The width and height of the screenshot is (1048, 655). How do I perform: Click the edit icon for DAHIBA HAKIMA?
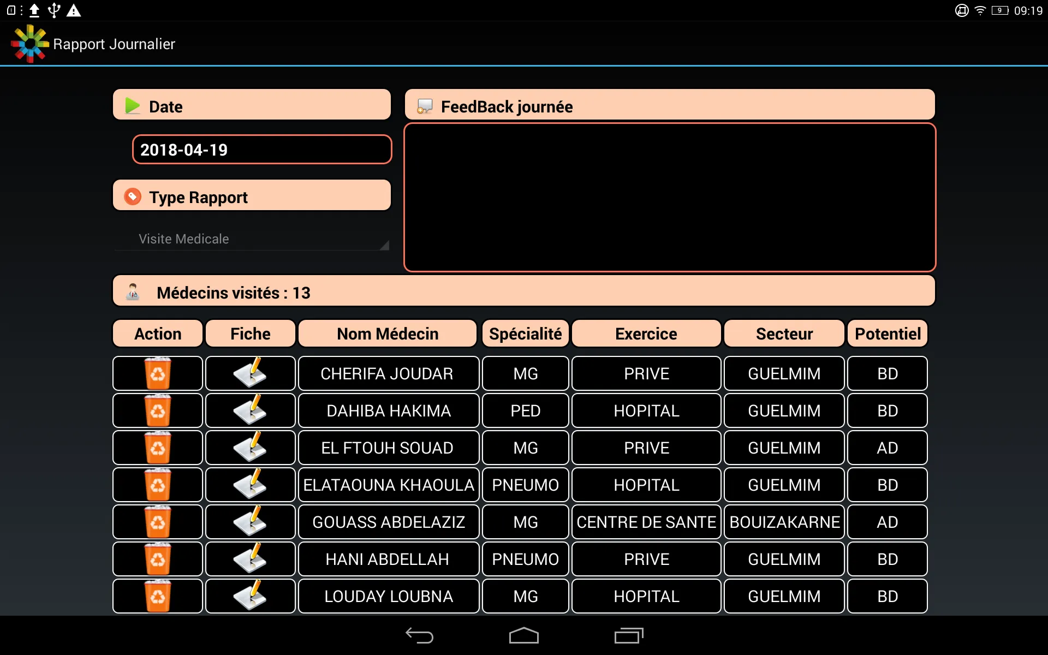pyautogui.click(x=249, y=410)
